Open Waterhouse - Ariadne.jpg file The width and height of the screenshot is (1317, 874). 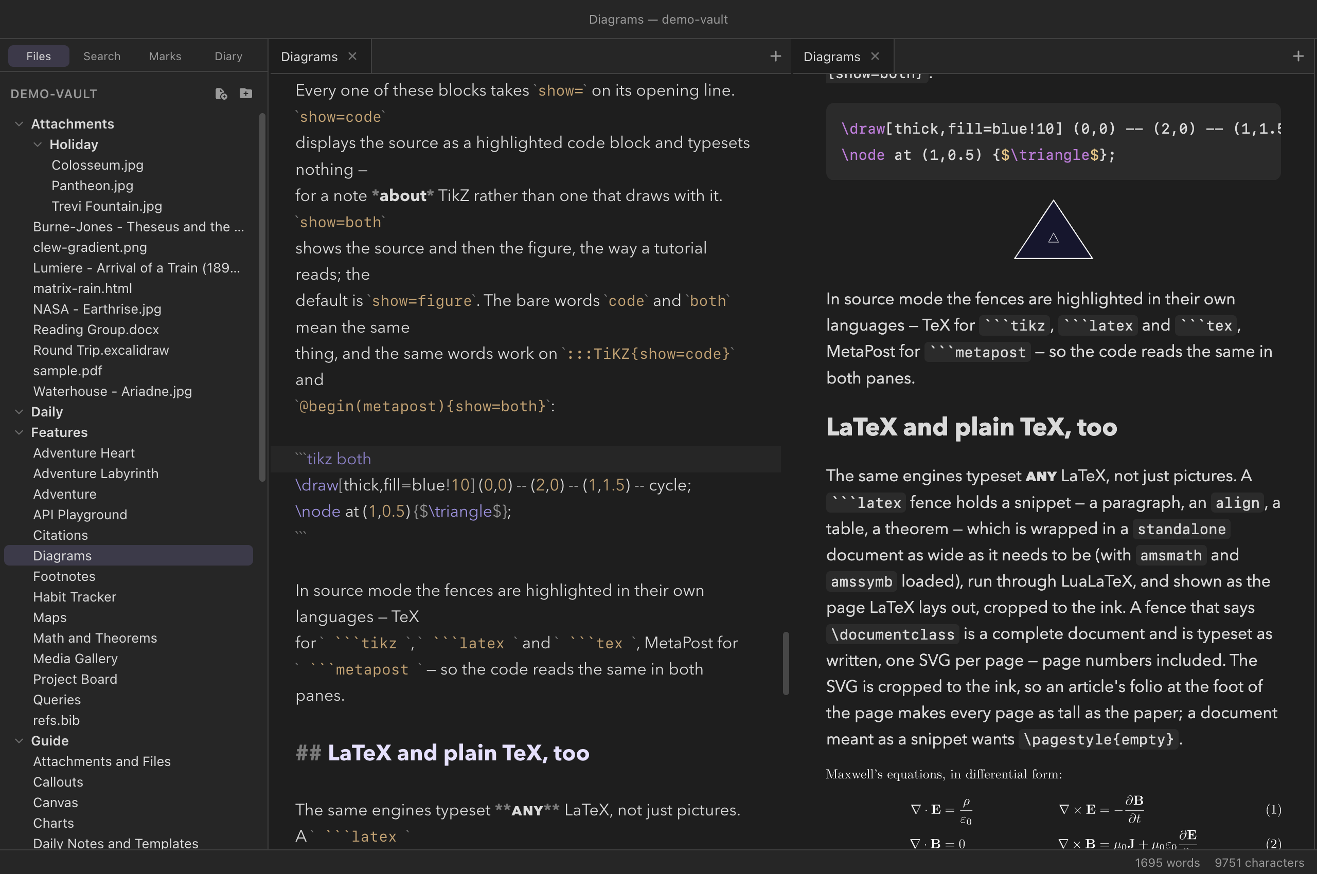coord(112,391)
